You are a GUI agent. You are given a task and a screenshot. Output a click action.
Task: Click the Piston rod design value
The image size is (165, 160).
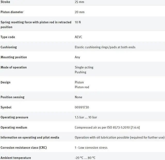point(82,87)
